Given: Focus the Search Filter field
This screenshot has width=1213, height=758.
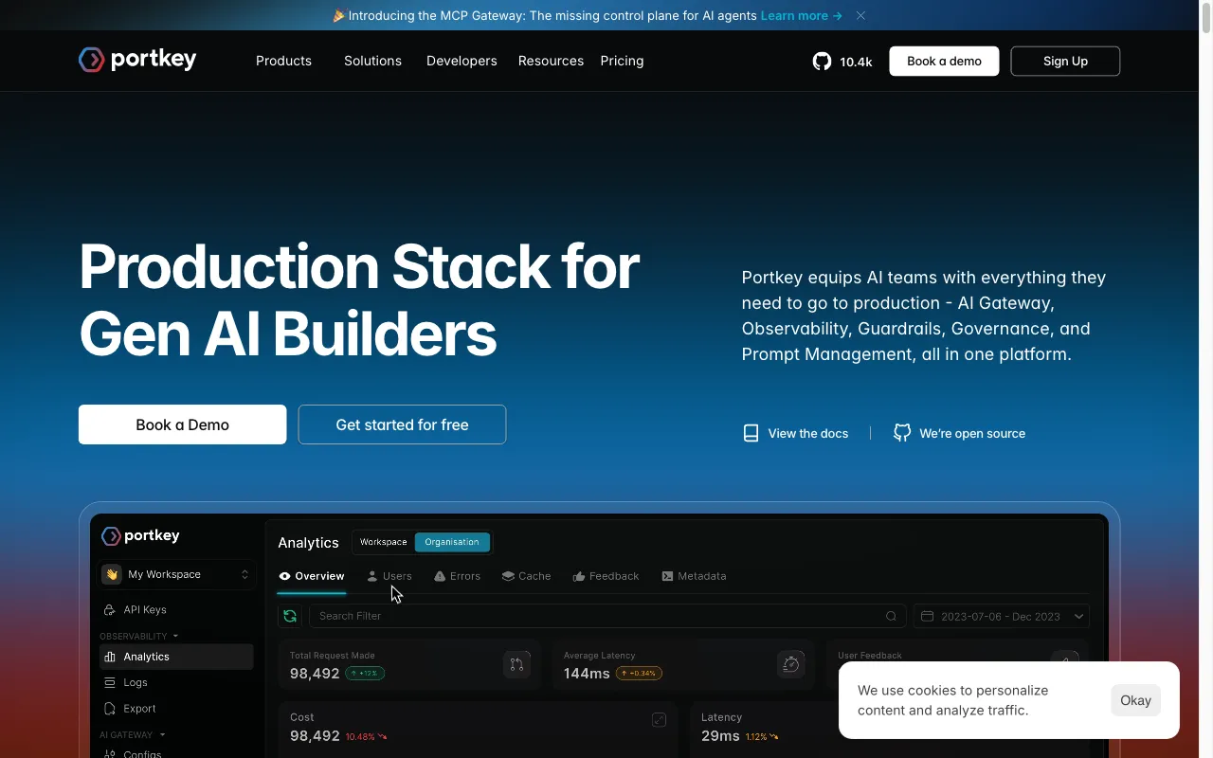Looking at the screenshot, I should [x=607, y=616].
